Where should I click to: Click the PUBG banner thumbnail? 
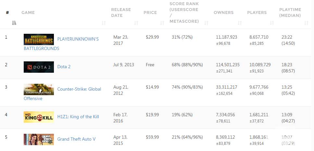[39, 39]
